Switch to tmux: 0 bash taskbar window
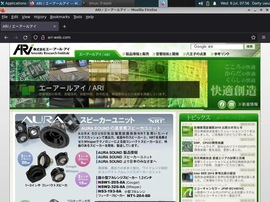270x202 pixels. coord(108,3)
